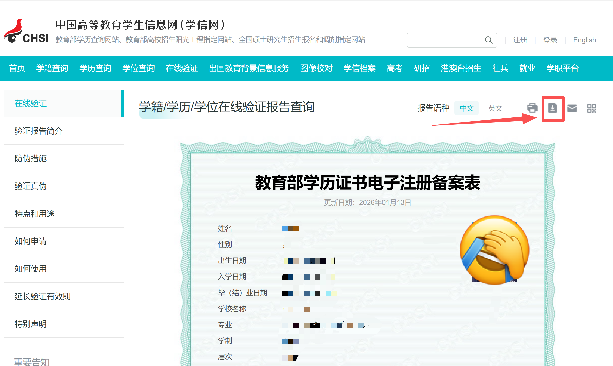Viewport: 613px width, 366px height.
Task: Switch report language to 英文
Action: pyautogui.click(x=495, y=108)
